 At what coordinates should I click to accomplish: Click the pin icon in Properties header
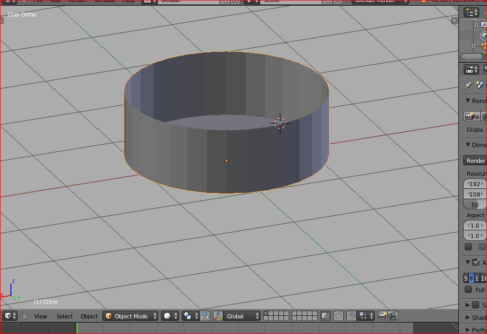[x=468, y=85]
